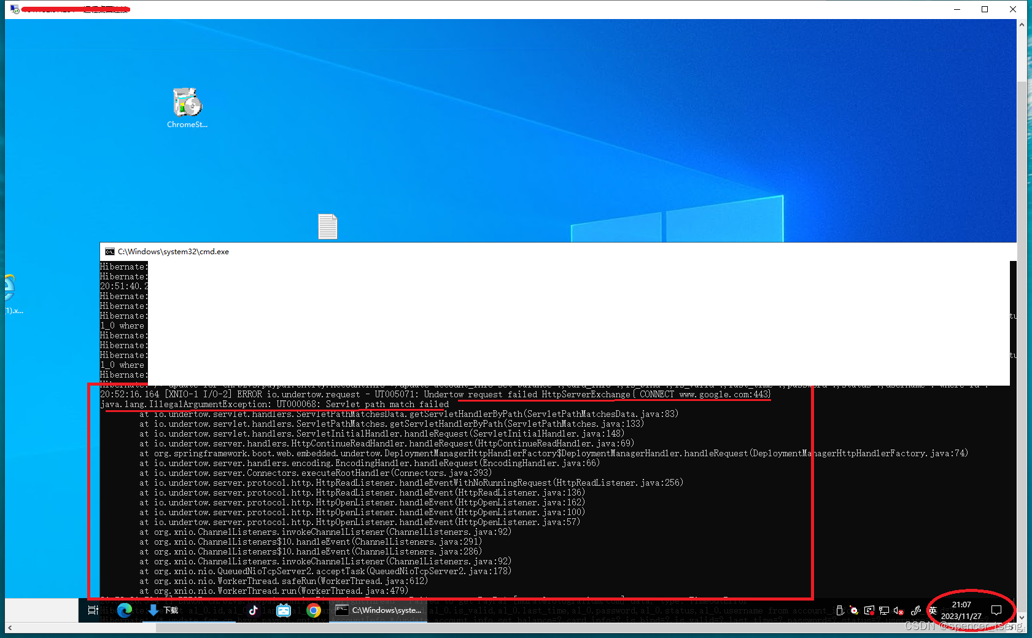
Task: Unmute the speaker icon in system tray
Action: coord(898,610)
